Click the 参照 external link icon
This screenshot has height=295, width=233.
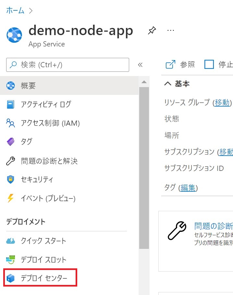170,65
